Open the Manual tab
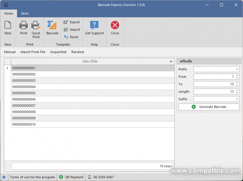Image resolution: width=243 pixels, height=181 pixels. pyautogui.click(x=10, y=52)
